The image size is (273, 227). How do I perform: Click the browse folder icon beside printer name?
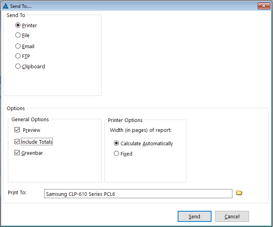239,193
